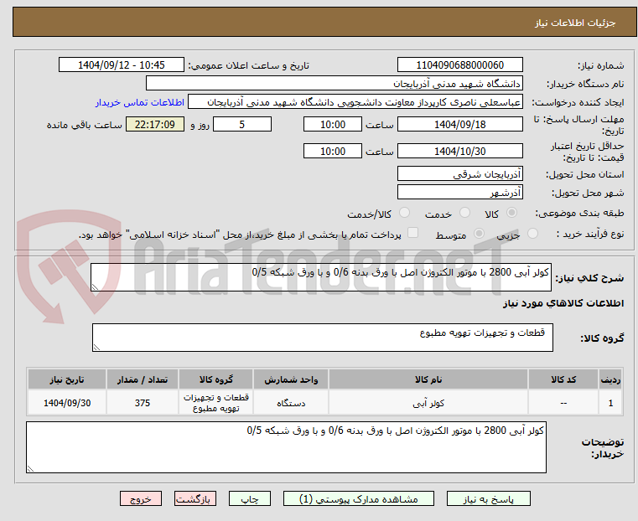
Task: Grab resize handle of گروه کالا box
Action: (96, 348)
